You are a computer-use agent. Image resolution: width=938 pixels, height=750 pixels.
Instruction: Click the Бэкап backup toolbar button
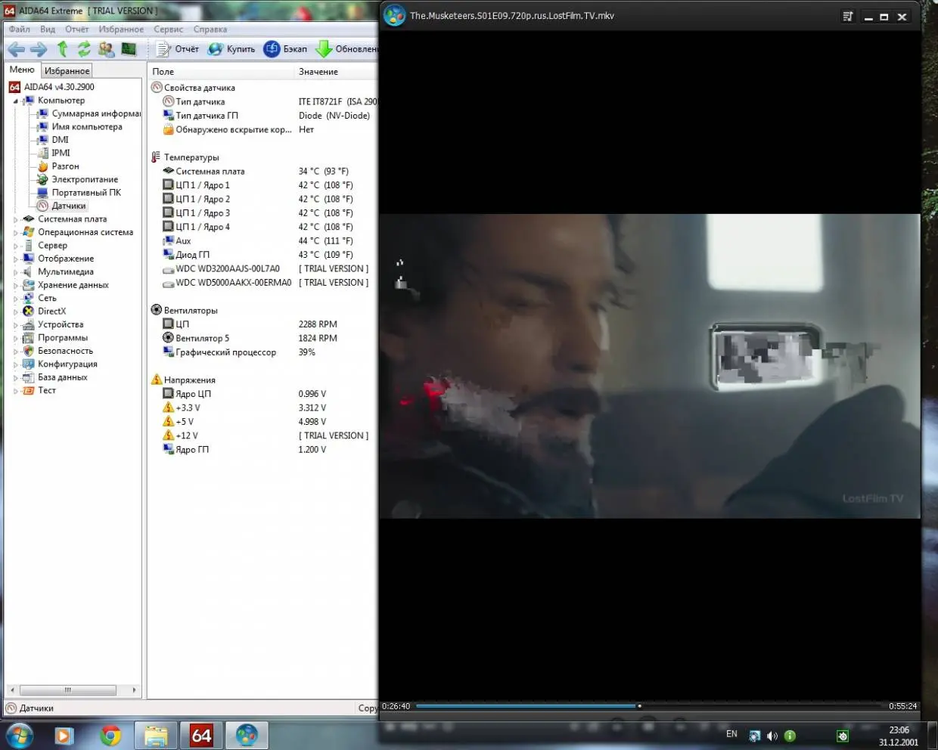(285, 49)
